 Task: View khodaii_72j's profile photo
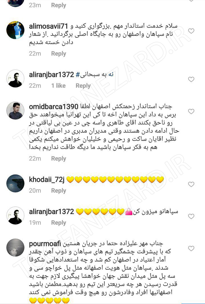click(15, 183)
